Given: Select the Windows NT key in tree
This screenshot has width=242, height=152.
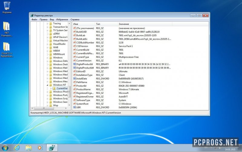Looking at the screenshot, I should [59, 85].
